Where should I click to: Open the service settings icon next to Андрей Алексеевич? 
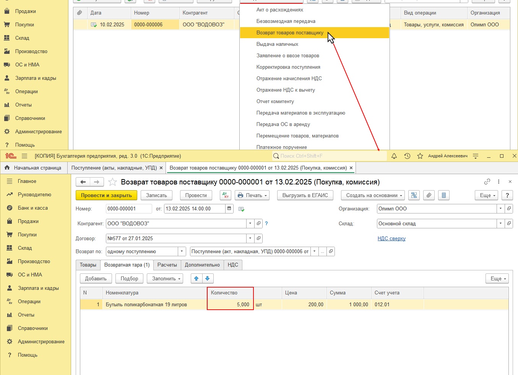tap(476, 156)
